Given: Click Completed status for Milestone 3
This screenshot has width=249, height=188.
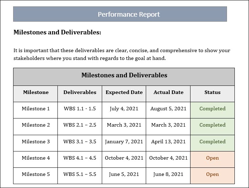Looking at the screenshot, I should click(x=212, y=143).
